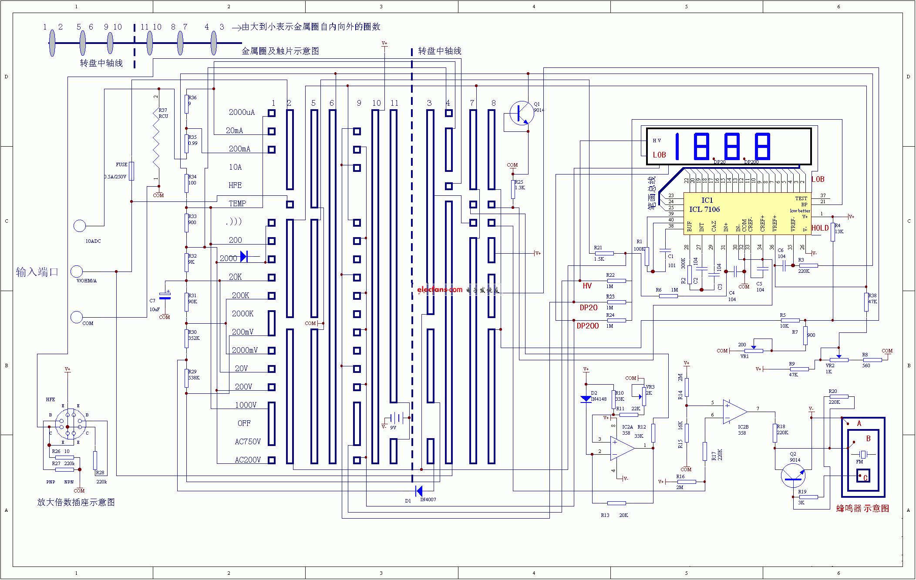Click the D2 IN4148 diode symbol
This screenshot has width=916, height=580.
click(x=586, y=399)
